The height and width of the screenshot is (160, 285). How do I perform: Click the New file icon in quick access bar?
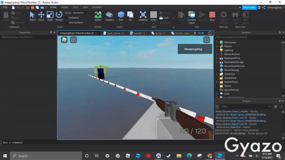[13, 7]
